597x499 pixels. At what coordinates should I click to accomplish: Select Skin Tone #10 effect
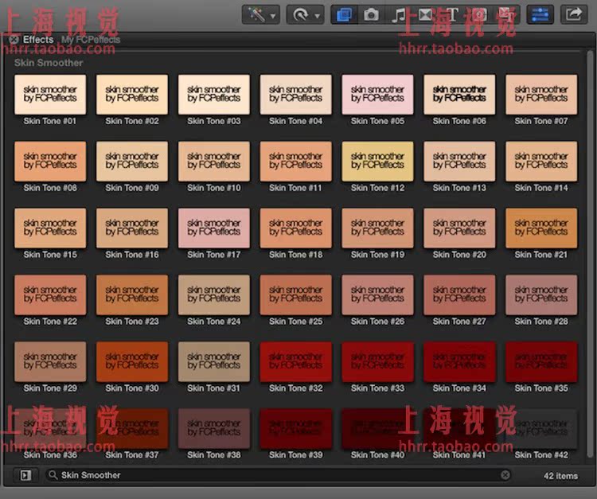pyautogui.click(x=214, y=162)
